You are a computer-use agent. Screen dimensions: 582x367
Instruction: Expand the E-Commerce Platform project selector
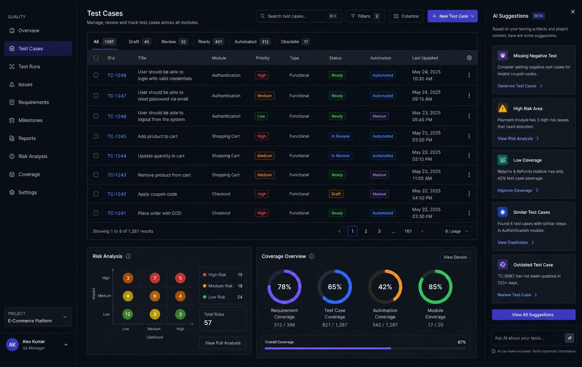38,317
